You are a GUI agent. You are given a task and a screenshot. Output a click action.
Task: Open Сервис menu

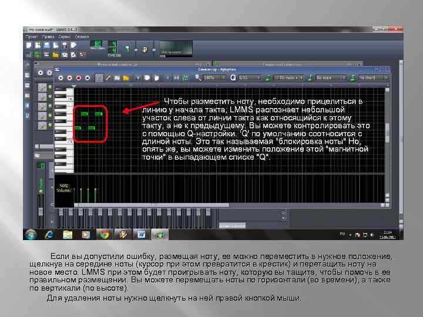pos(64,36)
